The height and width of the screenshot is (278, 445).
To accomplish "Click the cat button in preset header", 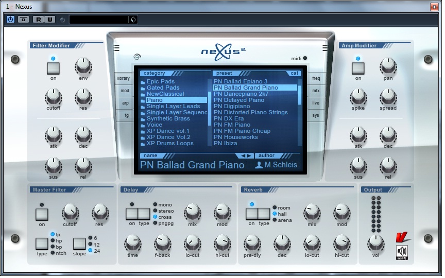I will click(294, 73).
